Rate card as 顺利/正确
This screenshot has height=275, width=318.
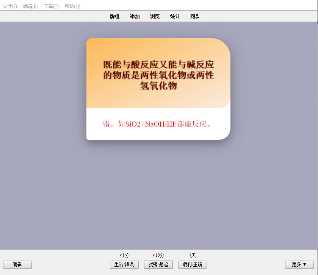(x=193, y=264)
